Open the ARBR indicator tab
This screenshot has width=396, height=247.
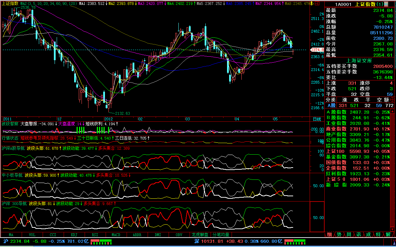coord(137,235)
